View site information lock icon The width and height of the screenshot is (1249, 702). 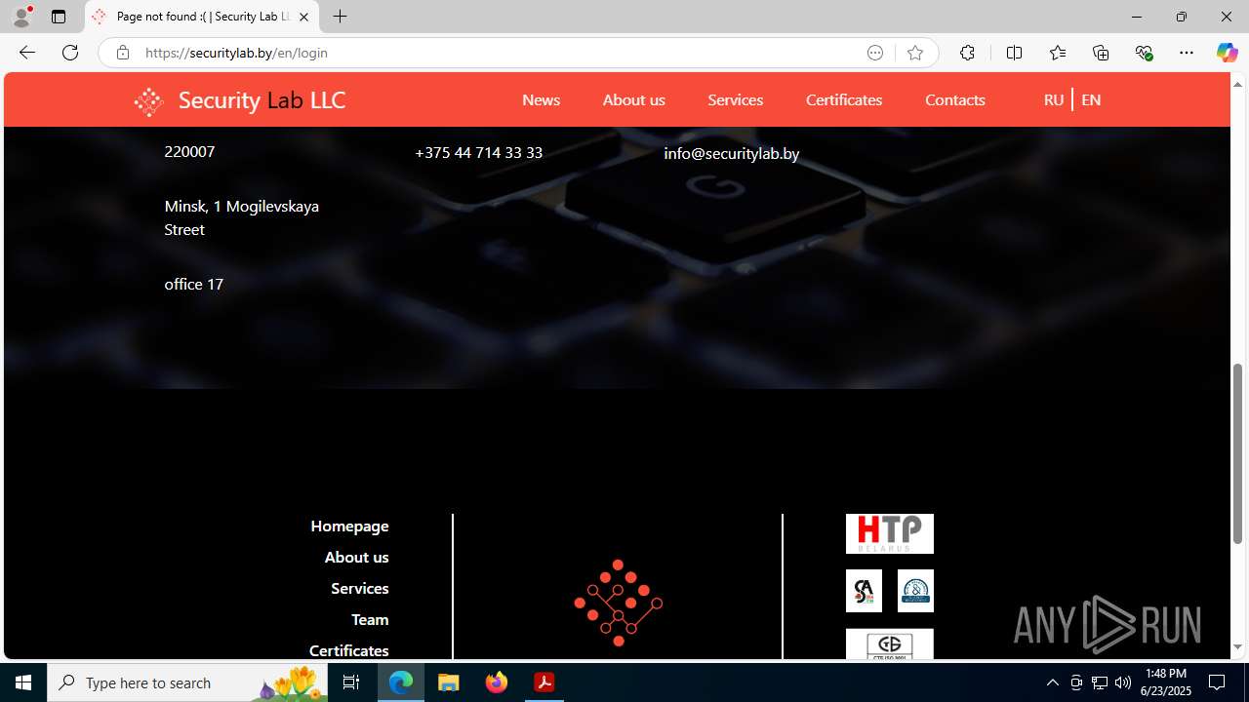pos(123,53)
